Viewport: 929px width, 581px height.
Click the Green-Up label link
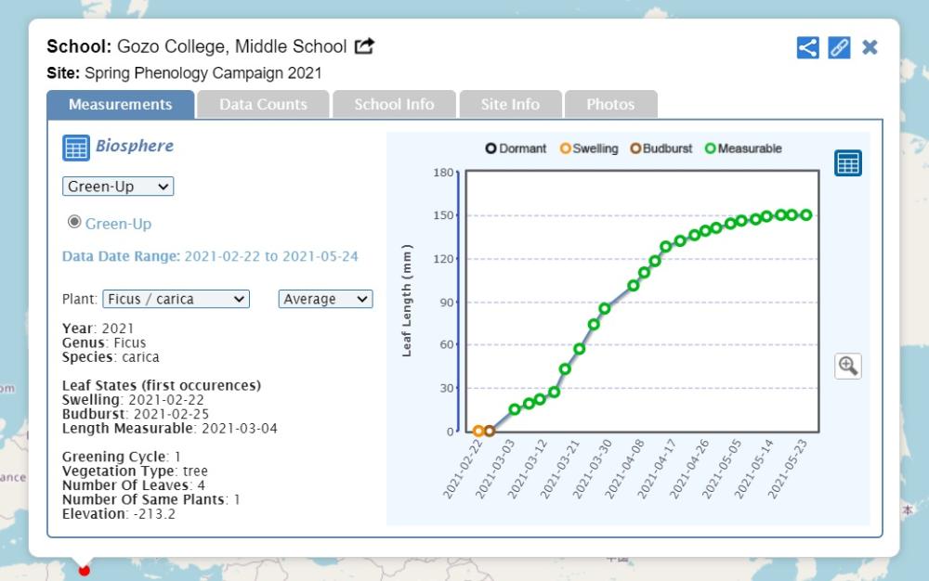(x=118, y=224)
